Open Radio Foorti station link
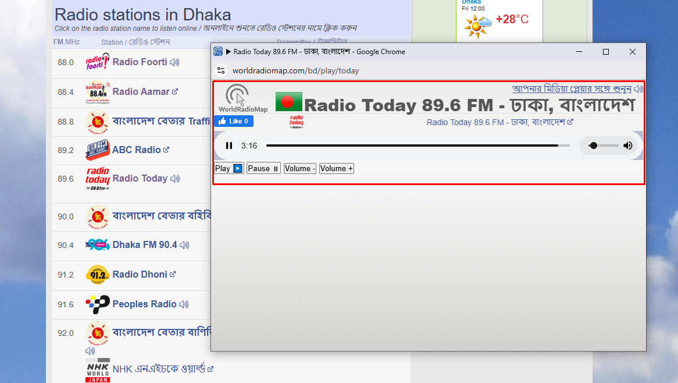The width and height of the screenshot is (678, 383). point(140,62)
